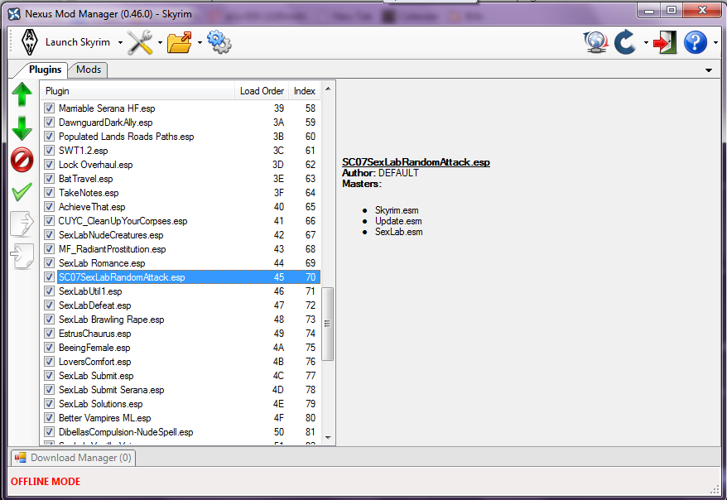Enable all plugins with green checkmark icon
The image size is (727, 500).
(x=22, y=191)
